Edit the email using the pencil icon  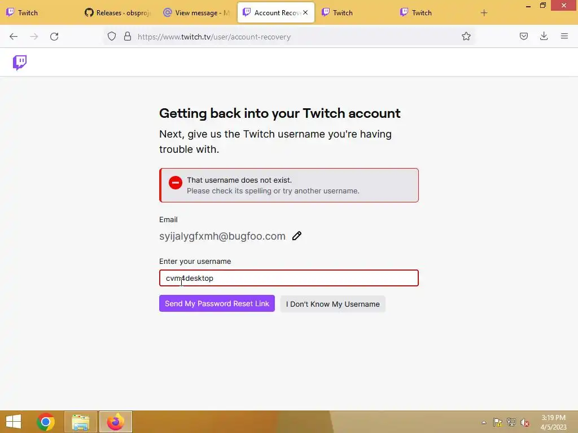tap(297, 236)
